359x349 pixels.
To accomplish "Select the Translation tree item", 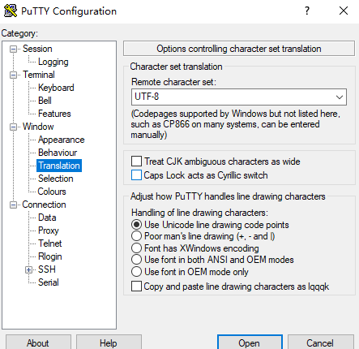I will 59,166.
